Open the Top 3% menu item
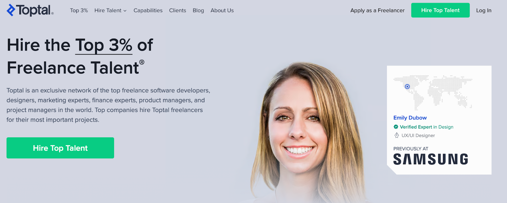Viewport: 507px width, 203px height. pos(79,10)
